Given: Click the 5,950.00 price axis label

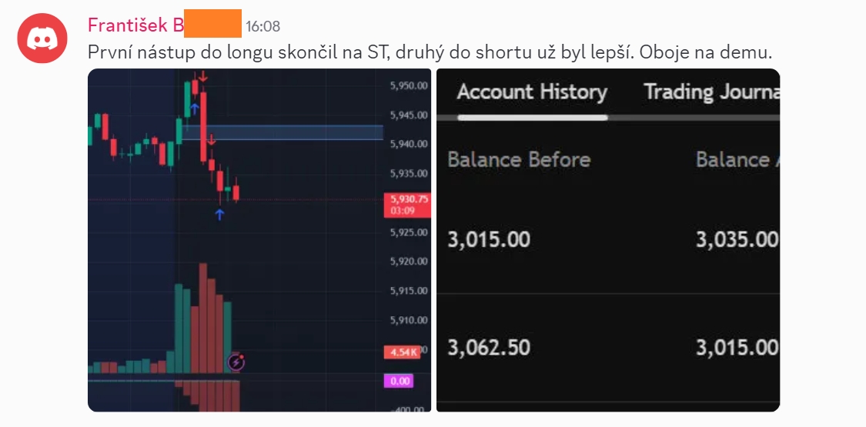Looking at the screenshot, I should pos(409,85).
